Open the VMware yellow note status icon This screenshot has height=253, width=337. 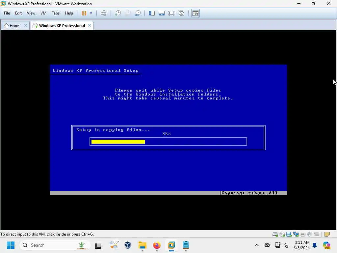(x=327, y=234)
